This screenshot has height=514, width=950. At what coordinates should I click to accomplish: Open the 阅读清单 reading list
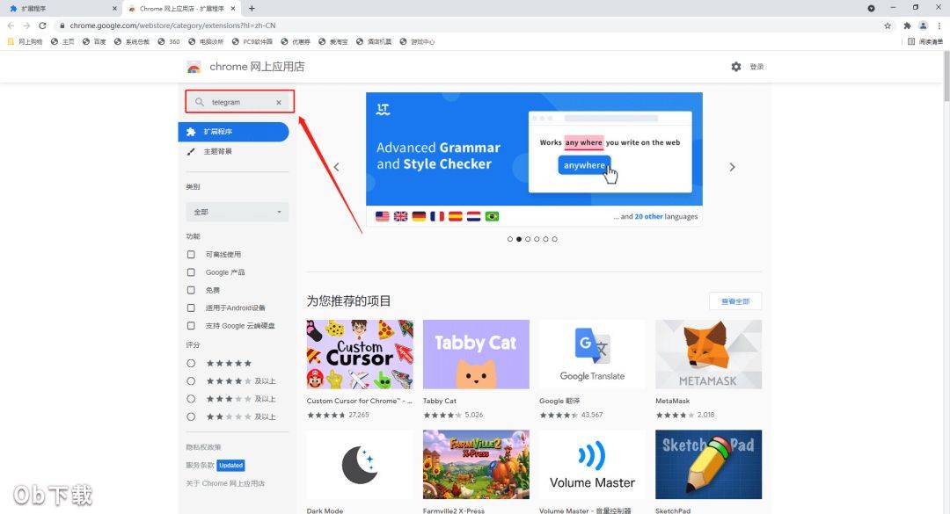click(x=925, y=42)
